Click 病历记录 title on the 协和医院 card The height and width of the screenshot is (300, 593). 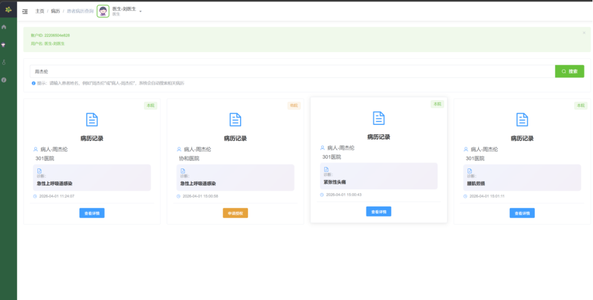click(x=235, y=139)
